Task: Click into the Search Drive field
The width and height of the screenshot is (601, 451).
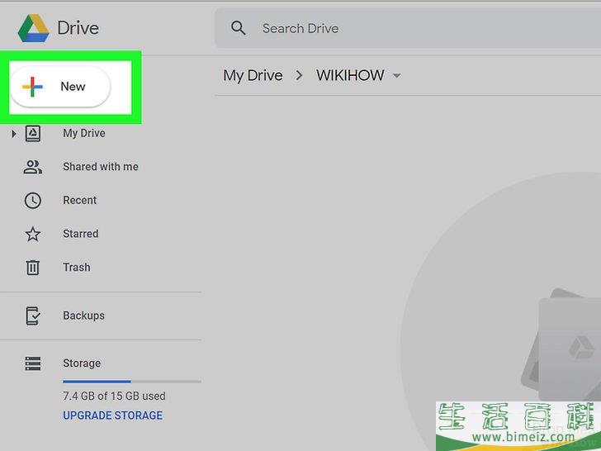Action: [x=408, y=28]
